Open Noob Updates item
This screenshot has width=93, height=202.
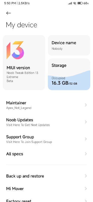coord(46,122)
